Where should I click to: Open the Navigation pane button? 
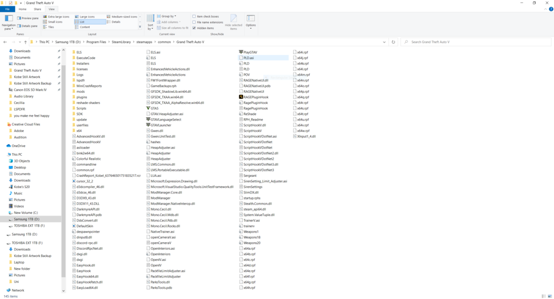click(x=8, y=22)
